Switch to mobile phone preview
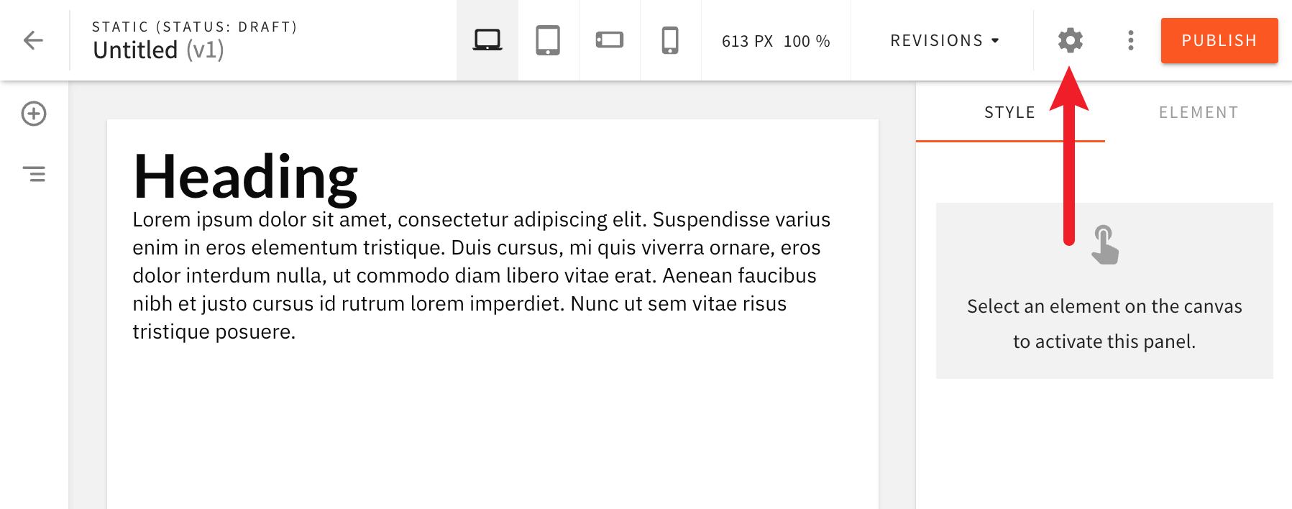Image resolution: width=1292 pixels, height=509 pixels. [670, 40]
